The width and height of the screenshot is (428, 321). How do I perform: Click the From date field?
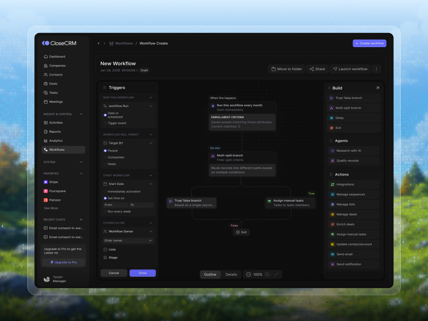pos(116,205)
